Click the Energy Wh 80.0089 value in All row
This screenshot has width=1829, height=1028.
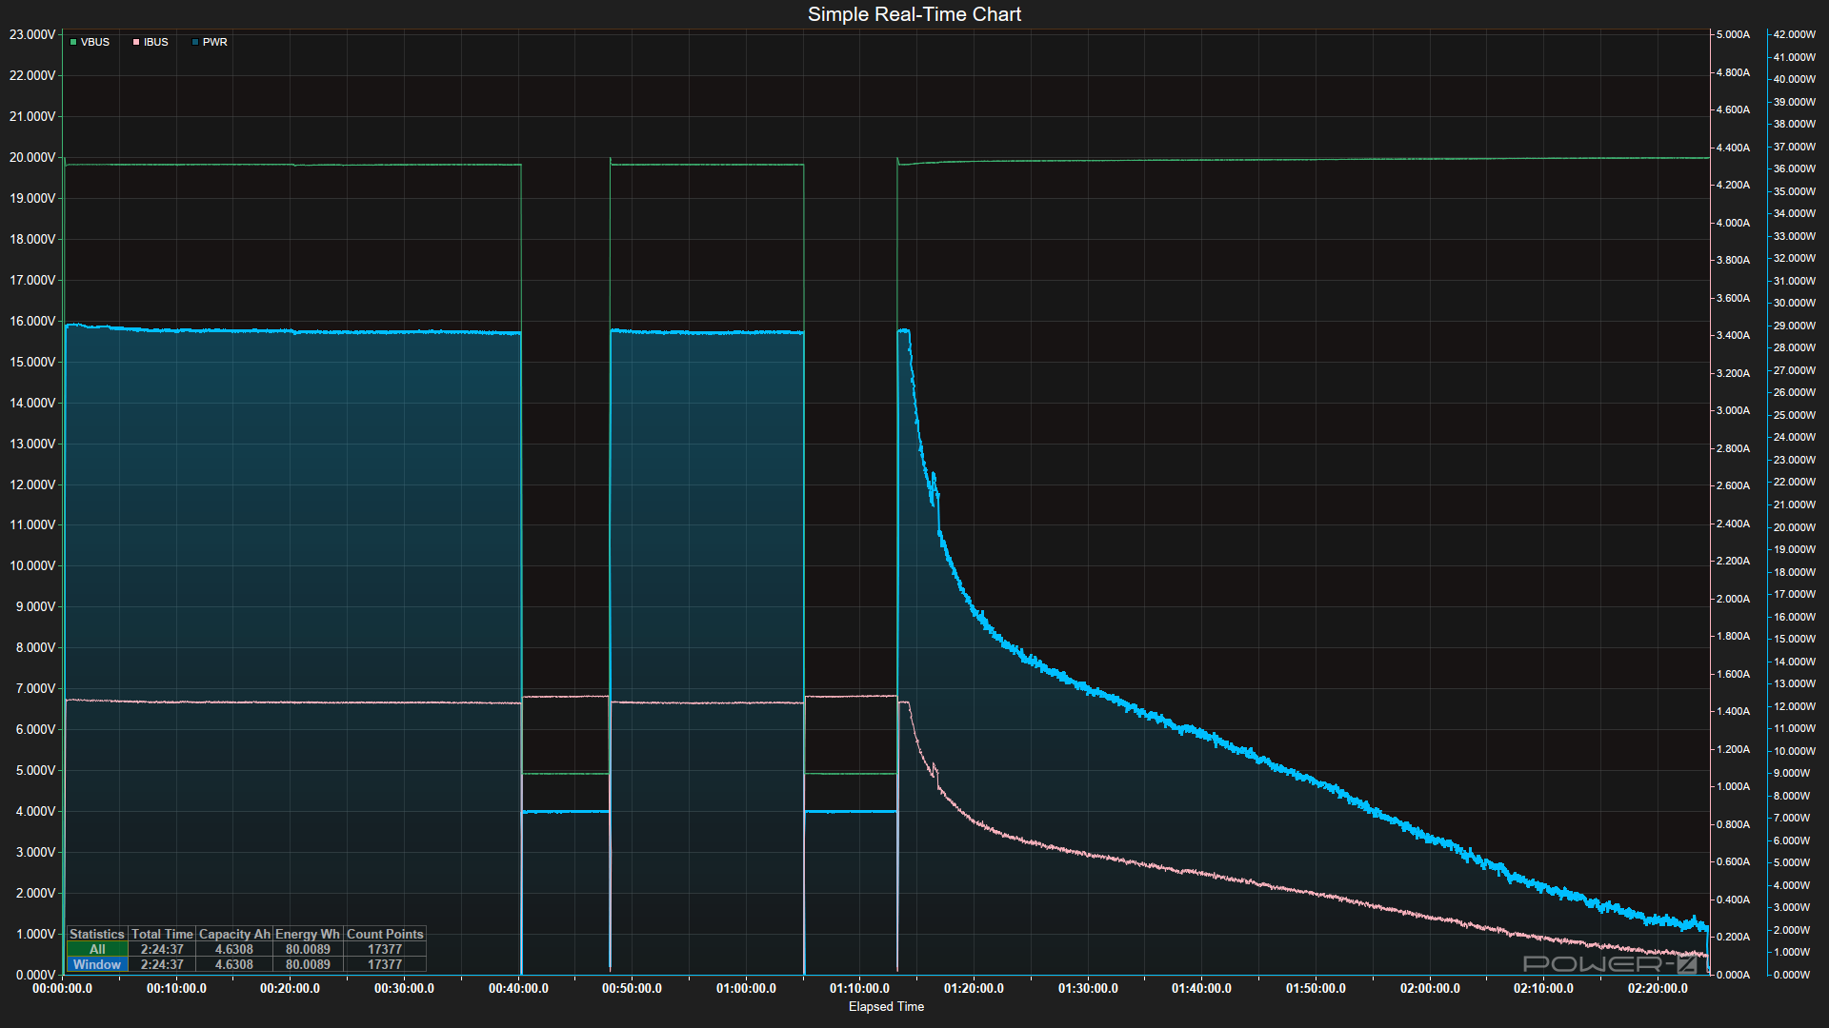(x=308, y=949)
